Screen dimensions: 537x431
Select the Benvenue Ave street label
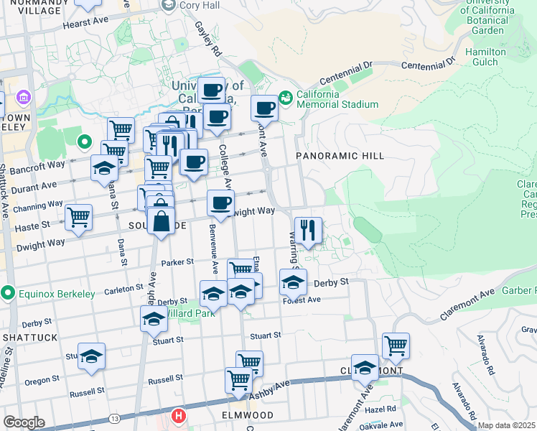(x=214, y=249)
